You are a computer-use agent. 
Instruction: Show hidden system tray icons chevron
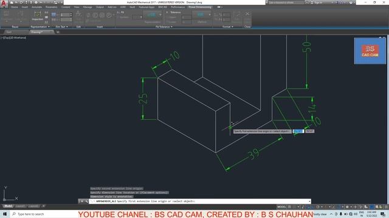(x=331, y=214)
